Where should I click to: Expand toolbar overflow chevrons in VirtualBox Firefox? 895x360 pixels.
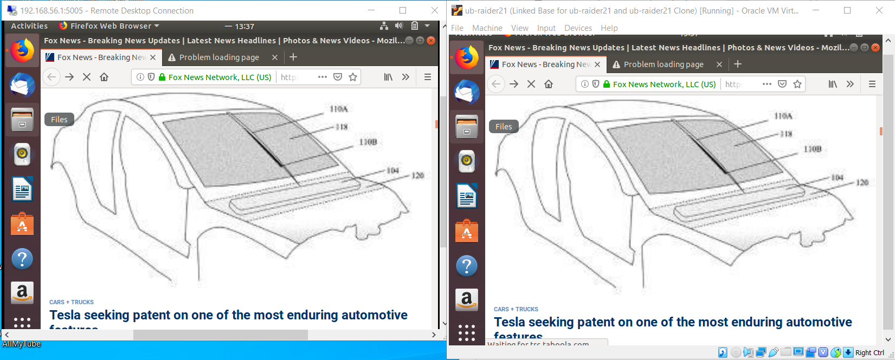coord(850,84)
